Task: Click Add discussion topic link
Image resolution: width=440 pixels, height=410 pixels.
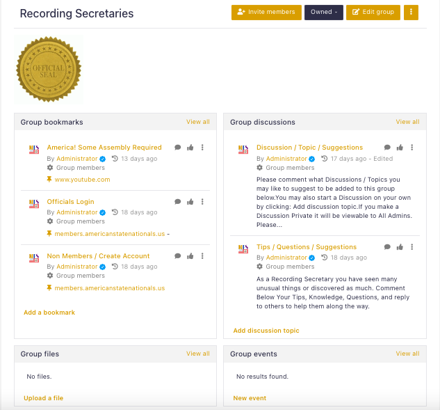Action: point(266,331)
